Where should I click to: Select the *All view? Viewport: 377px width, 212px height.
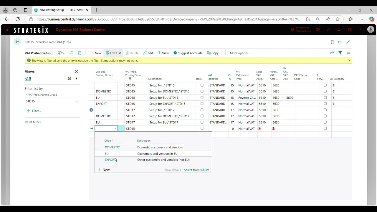(28, 79)
